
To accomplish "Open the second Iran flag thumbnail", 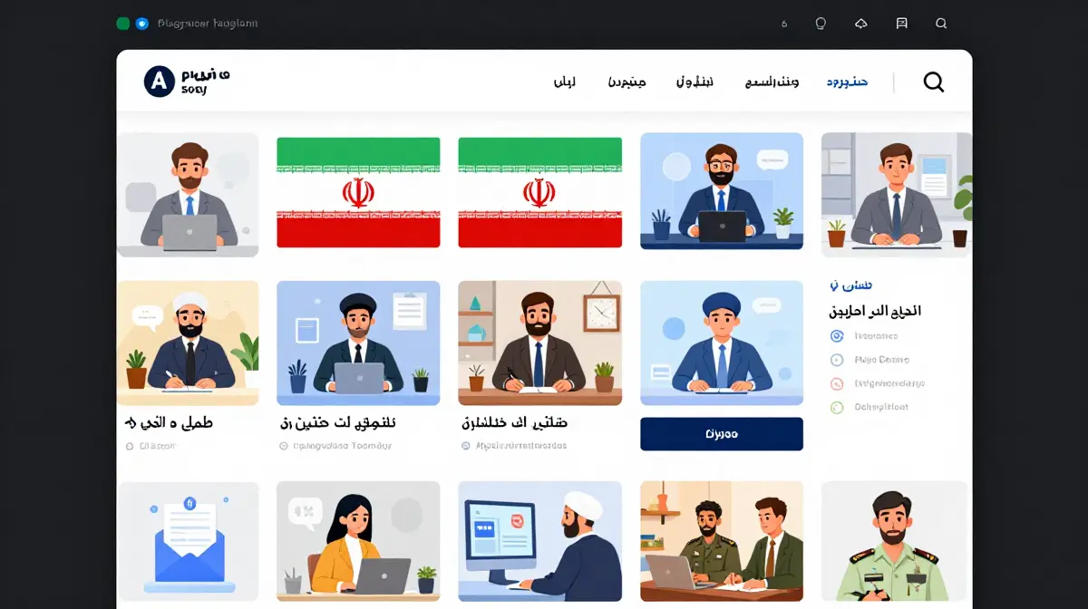I will click(540, 192).
